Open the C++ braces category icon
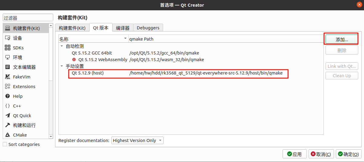 coord(8,106)
